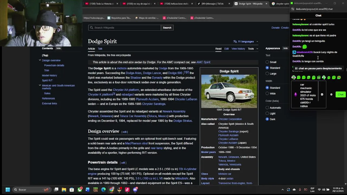Click the Windows Start button
The height and width of the screenshot is (195, 347).
(x=8, y=190)
